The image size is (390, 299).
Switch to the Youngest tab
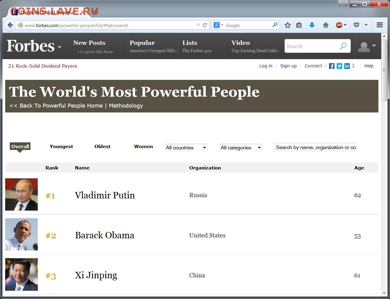61,146
